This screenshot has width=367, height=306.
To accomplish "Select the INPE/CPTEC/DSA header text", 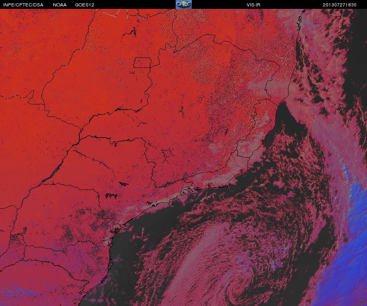I will click(x=23, y=5).
